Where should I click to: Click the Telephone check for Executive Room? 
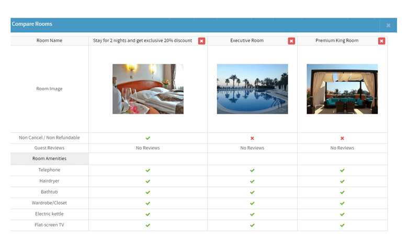point(252,170)
